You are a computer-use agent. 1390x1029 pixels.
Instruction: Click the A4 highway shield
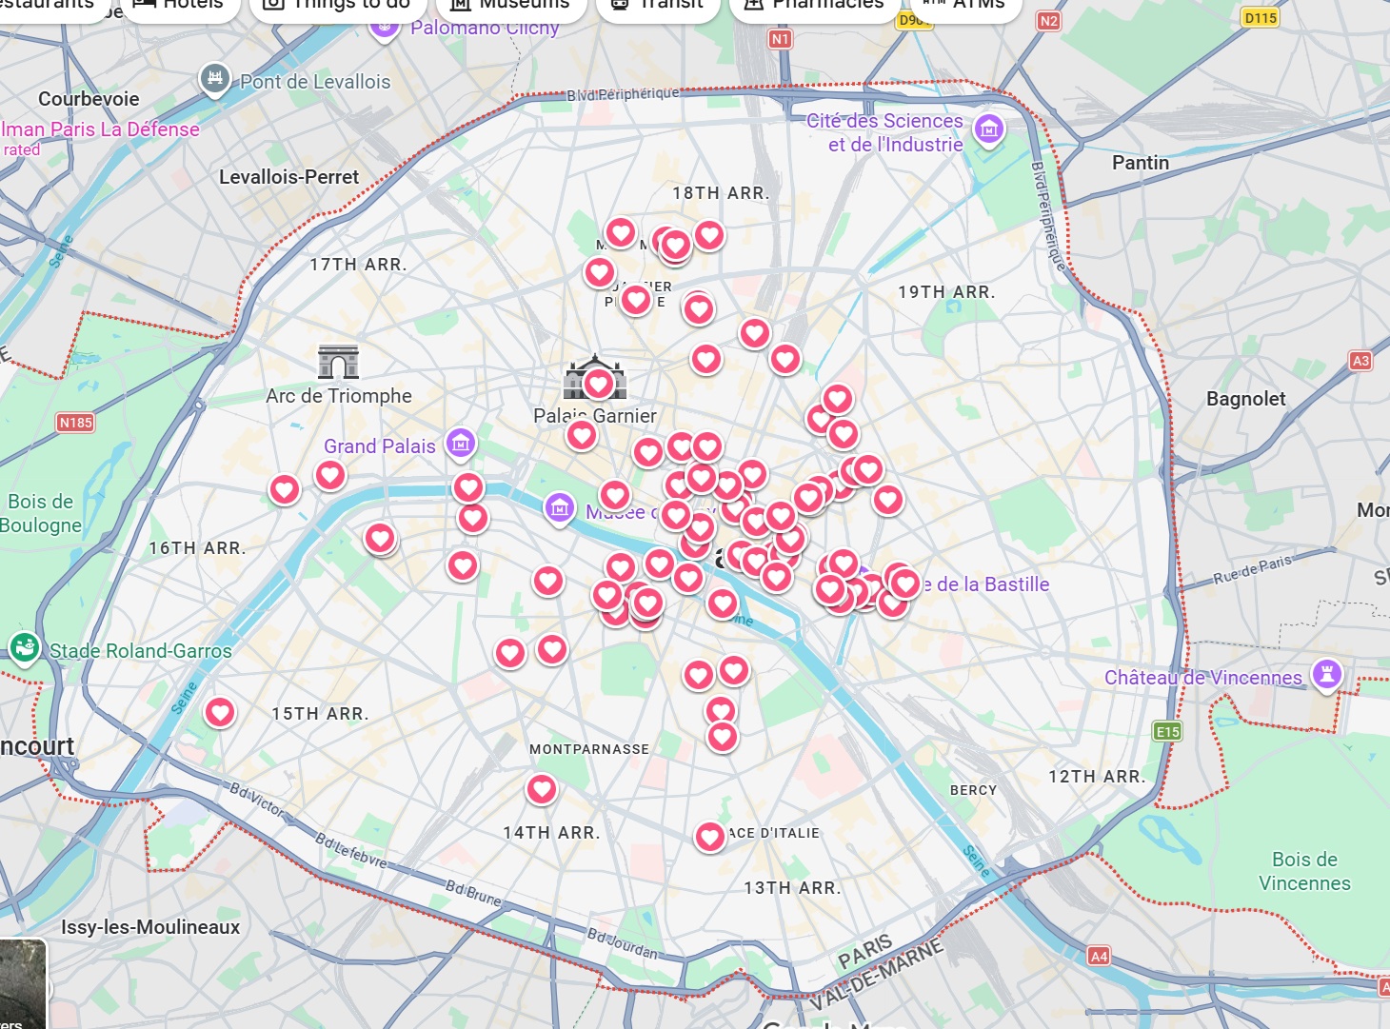click(x=1099, y=956)
